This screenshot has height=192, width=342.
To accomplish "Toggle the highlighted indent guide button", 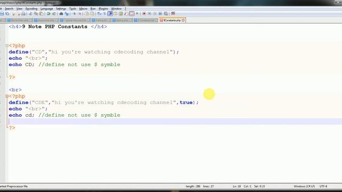I will point(110,14).
